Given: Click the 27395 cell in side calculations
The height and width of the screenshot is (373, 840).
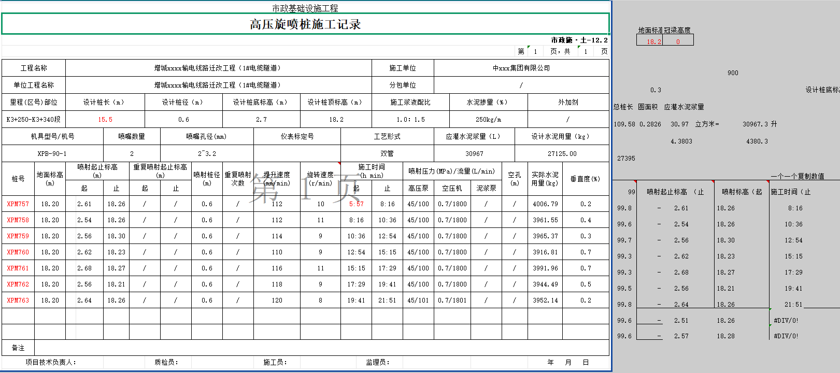Looking at the screenshot, I should [626, 159].
